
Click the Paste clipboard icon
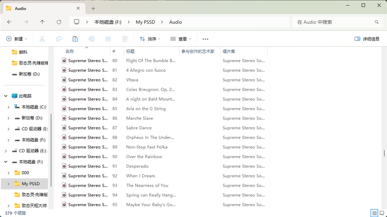point(75,39)
